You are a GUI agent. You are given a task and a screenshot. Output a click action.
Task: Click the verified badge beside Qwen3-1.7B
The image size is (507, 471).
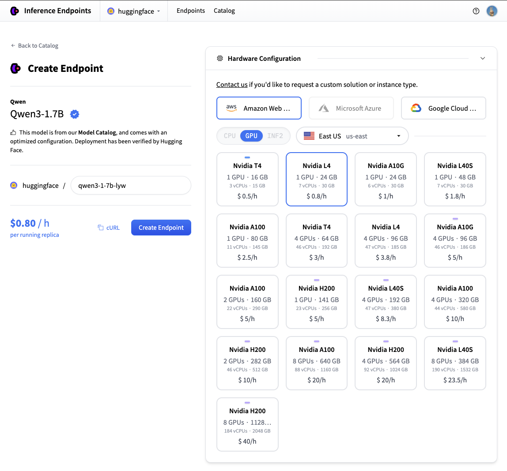[x=75, y=114]
